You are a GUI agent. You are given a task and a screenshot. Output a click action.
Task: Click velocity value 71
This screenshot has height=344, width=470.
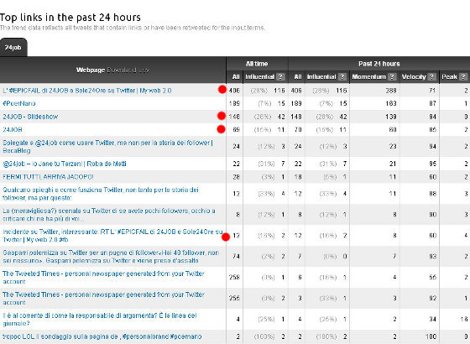pyautogui.click(x=432, y=91)
